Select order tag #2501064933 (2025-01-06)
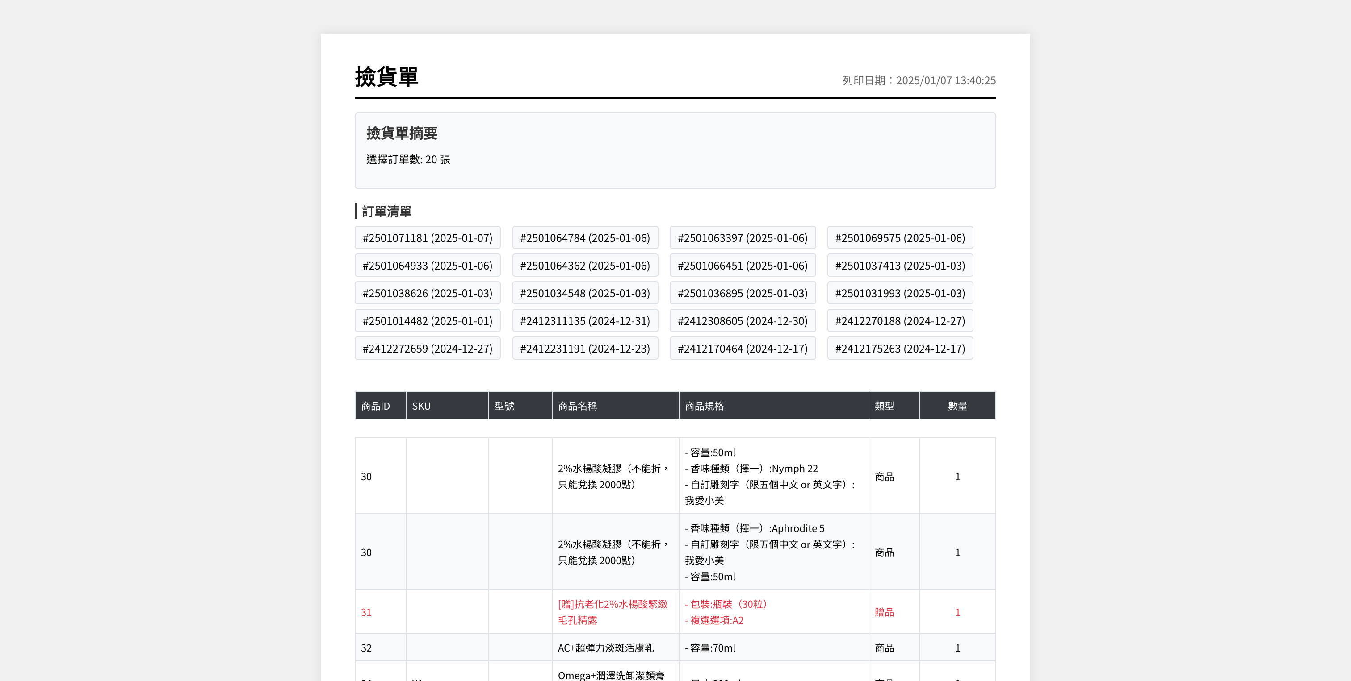The image size is (1351, 681). pyautogui.click(x=428, y=266)
